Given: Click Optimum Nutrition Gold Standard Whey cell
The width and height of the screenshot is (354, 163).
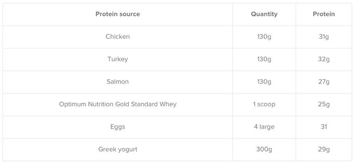Looking at the screenshot, I should click(x=118, y=104).
